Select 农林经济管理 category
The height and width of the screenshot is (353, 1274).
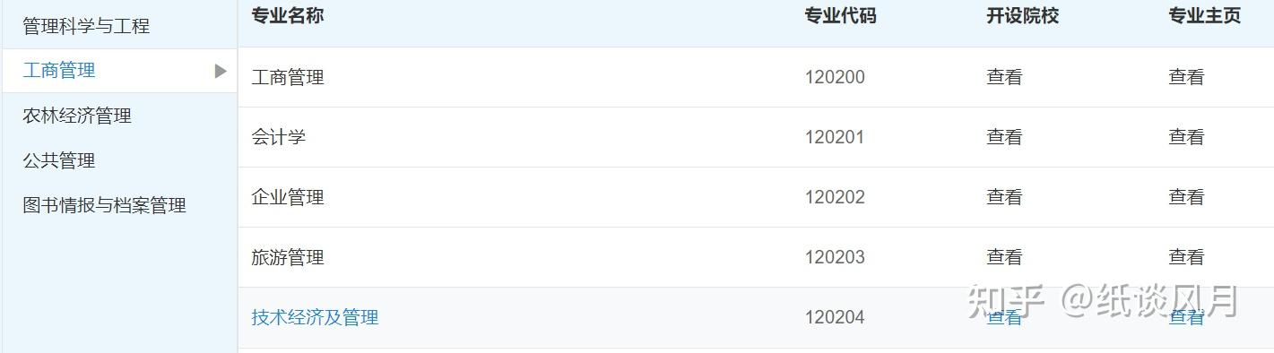point(77,116)
